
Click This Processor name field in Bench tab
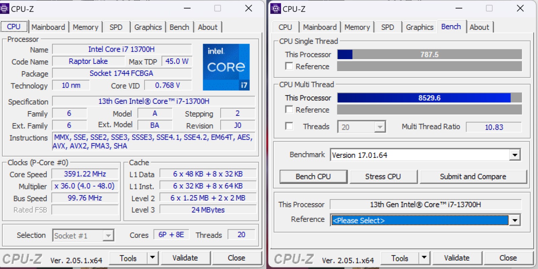click(426, 205)
